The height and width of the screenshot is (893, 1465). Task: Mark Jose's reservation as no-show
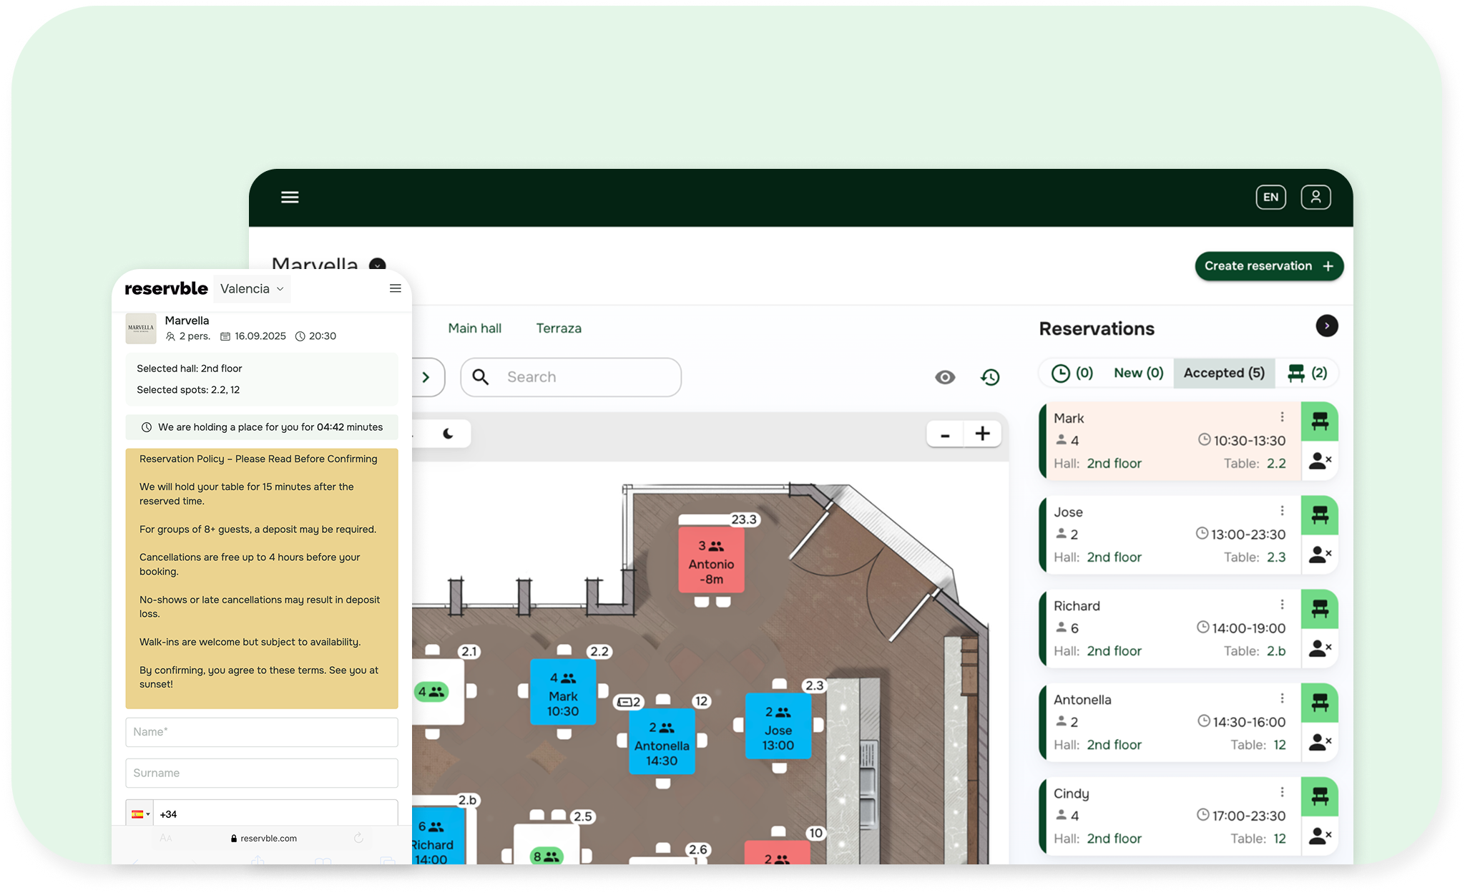pos(1319,554)
